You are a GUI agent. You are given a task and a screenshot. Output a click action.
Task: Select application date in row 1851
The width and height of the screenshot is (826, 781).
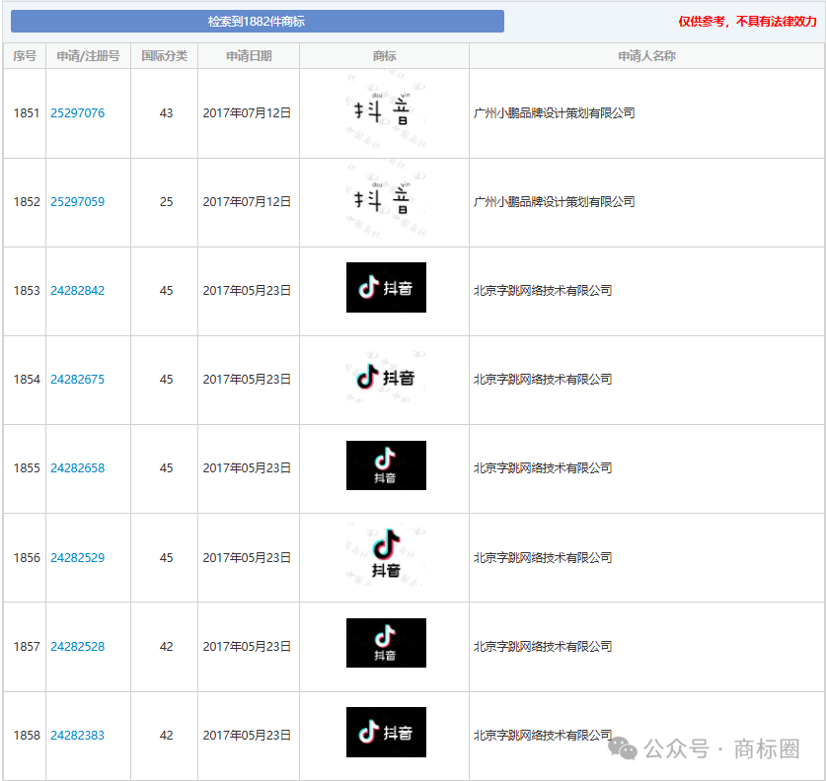point(247,113)
